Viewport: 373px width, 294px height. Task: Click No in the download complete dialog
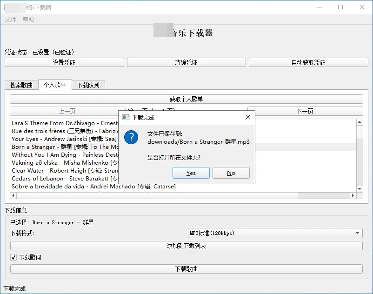point(231,173)
